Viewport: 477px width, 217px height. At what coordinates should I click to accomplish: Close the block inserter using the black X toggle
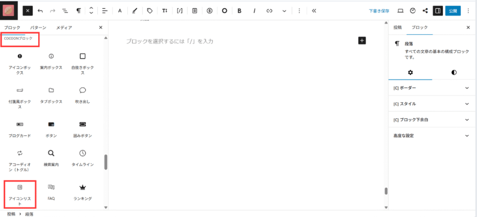[x=27, y=11]
